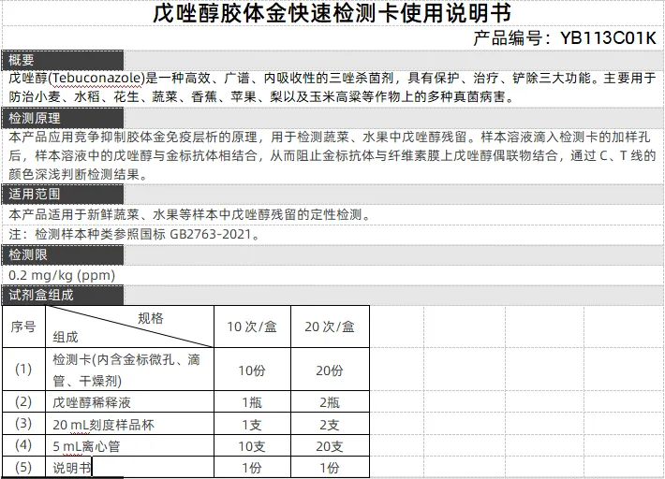Screen dimensions: 665x479
Task: Click the 说明书 cell
Action: [x=129, y=467]
